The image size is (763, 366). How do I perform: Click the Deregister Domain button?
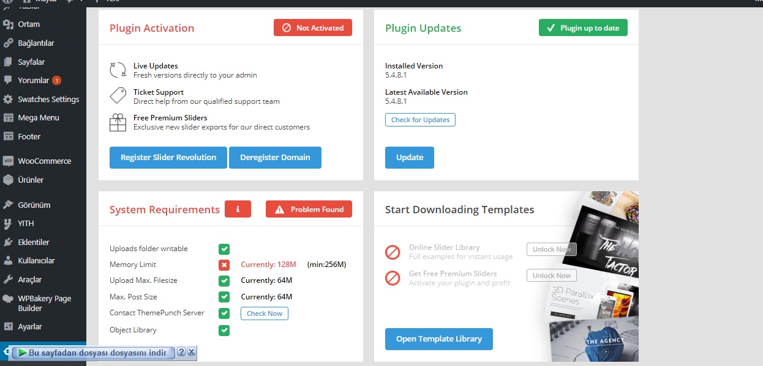[275, 157]
